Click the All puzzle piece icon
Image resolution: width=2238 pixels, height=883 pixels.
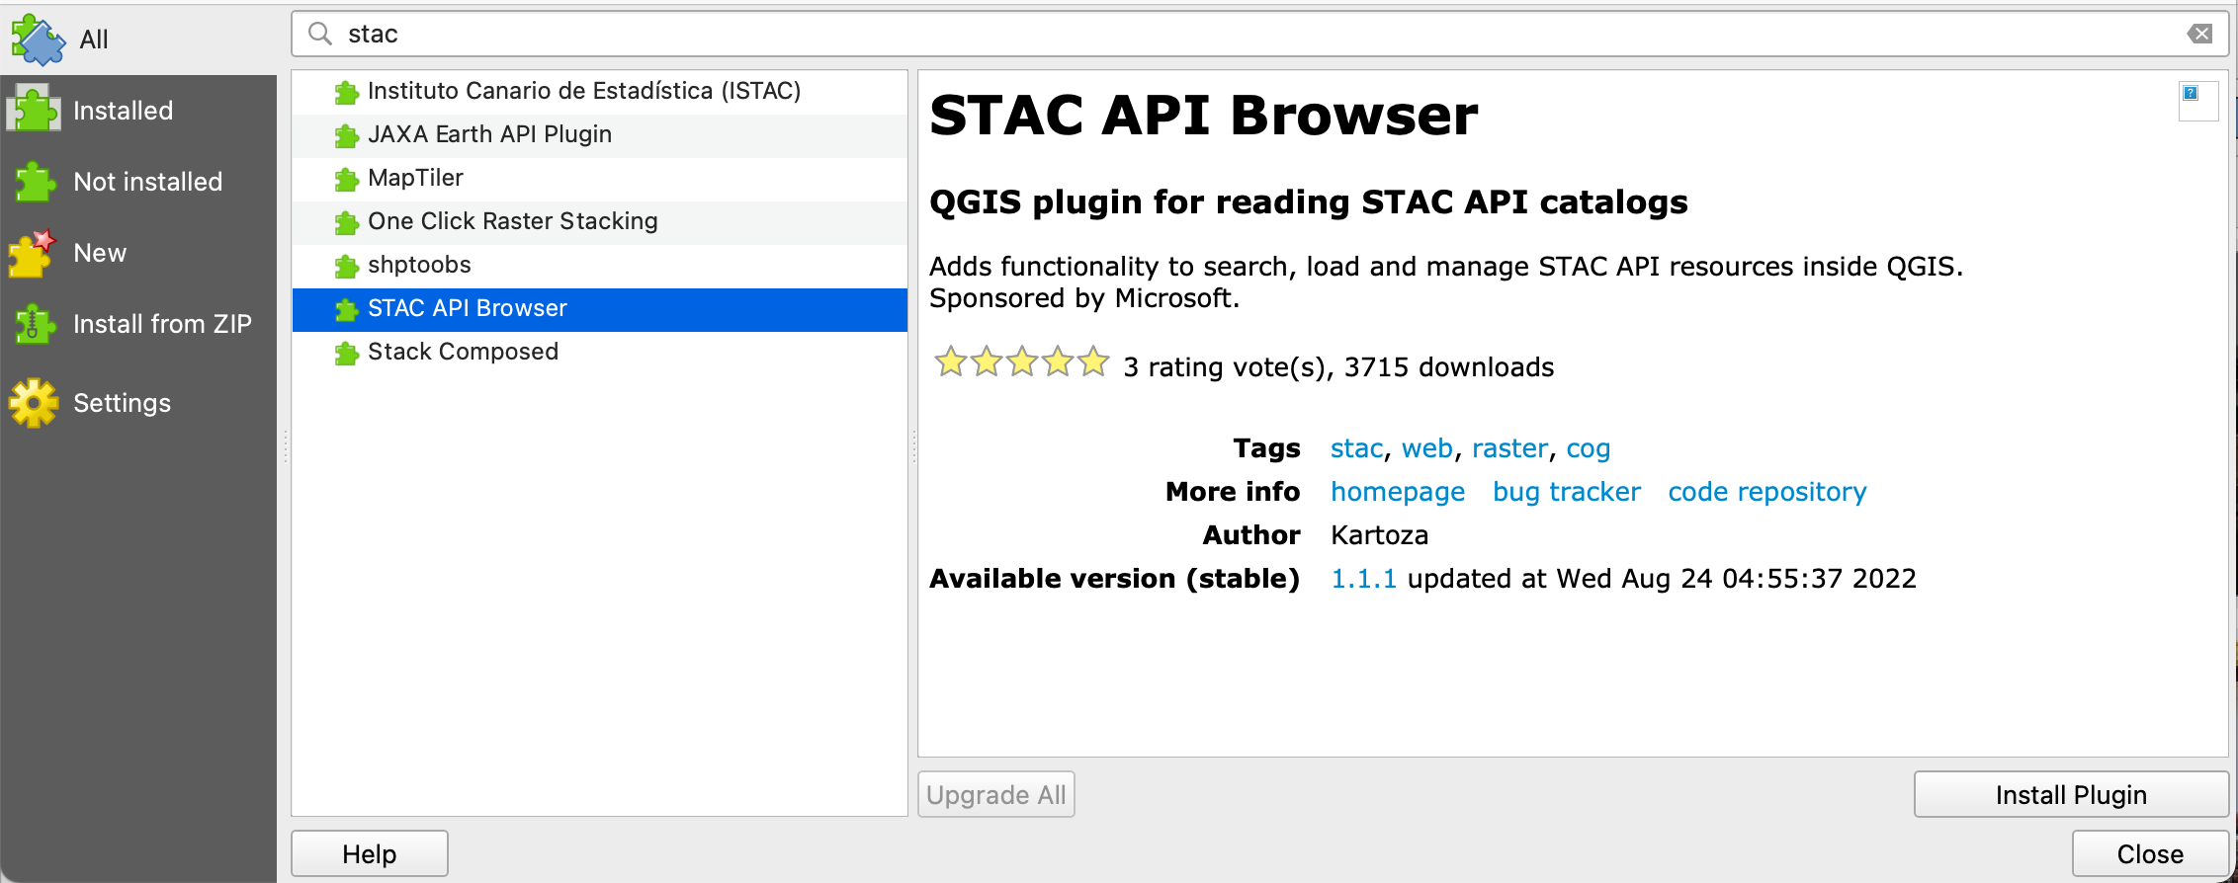point(38,40)
